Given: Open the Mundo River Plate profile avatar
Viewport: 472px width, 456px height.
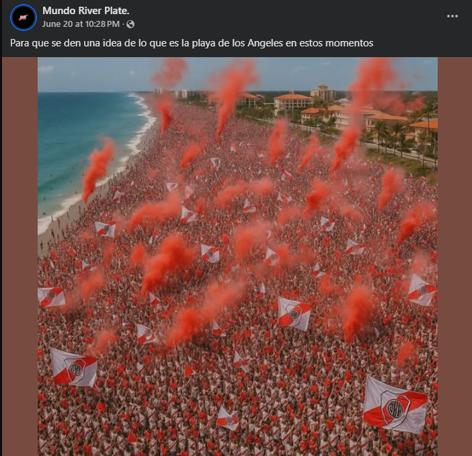Looking at the screenshot, I should (x=24, y=17).
